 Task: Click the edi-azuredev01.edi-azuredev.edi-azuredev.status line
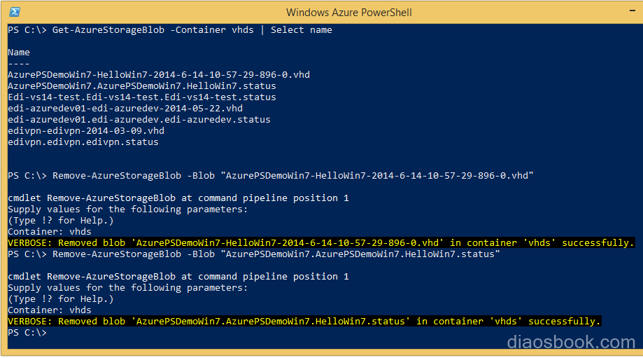139,120
